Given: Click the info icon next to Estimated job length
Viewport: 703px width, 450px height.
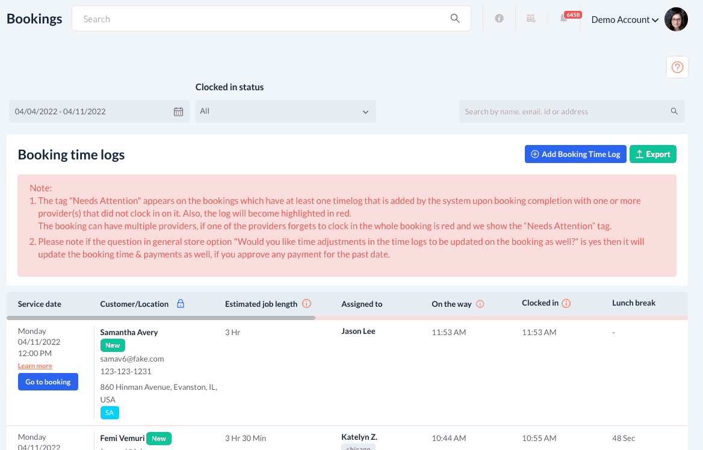Looking at the screenshot, I should (307, 303).
